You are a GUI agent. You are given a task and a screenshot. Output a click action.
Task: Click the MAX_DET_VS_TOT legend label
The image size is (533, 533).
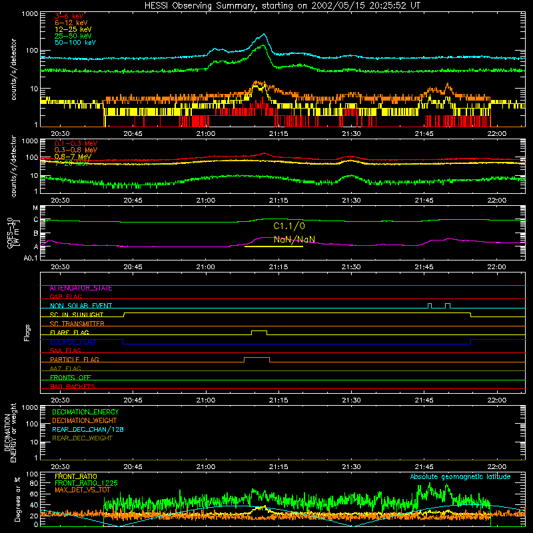82,490
